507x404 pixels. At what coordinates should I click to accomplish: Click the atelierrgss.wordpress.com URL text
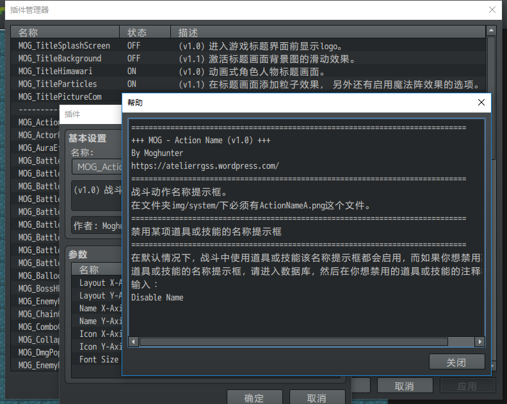205,166
